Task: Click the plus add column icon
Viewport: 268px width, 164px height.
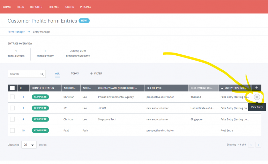Action: click(256, 88)
